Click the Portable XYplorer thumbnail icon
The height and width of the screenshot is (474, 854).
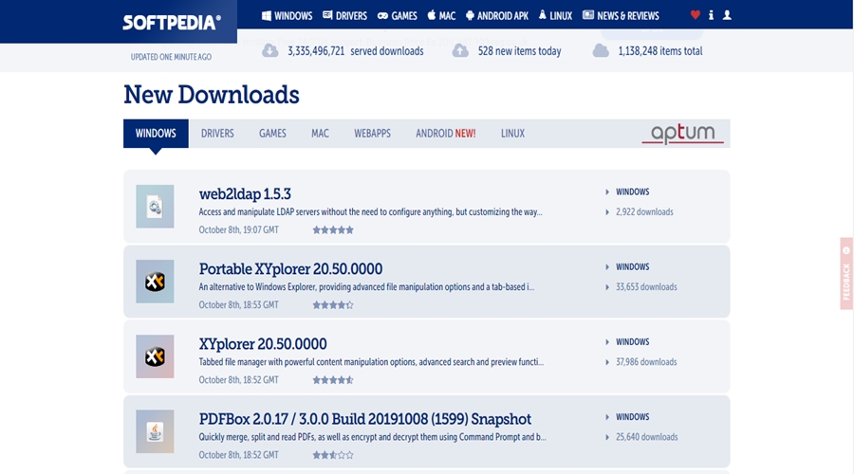(155, 282)
